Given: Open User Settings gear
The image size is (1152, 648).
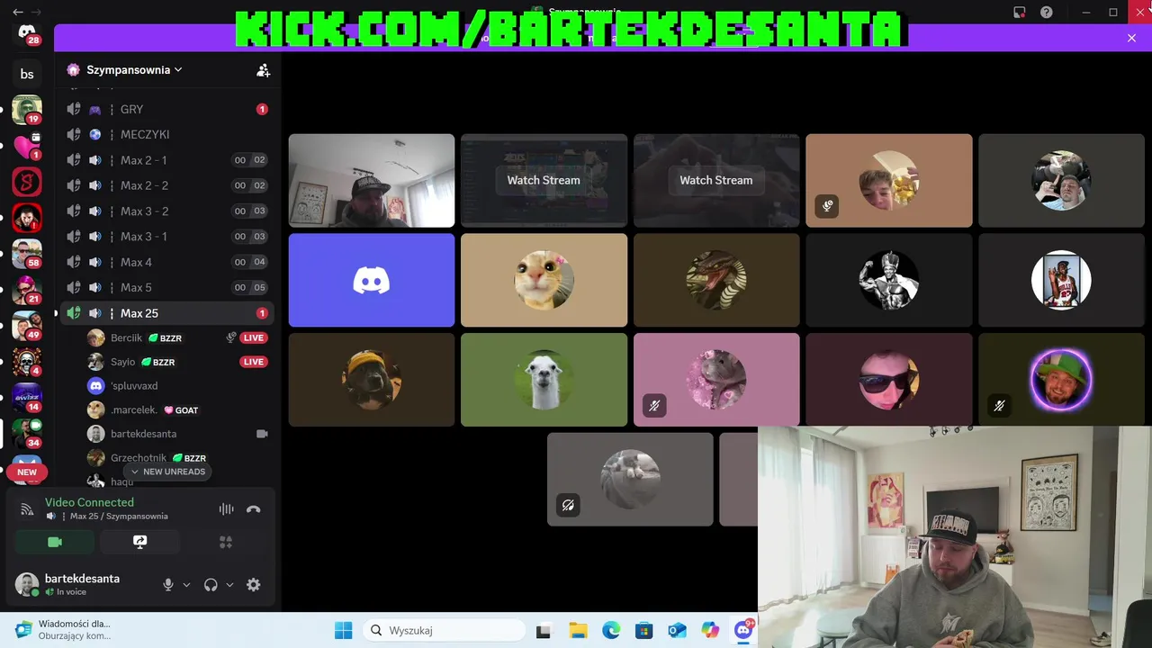Looking at the screenshot, I should tap(254, 585).
